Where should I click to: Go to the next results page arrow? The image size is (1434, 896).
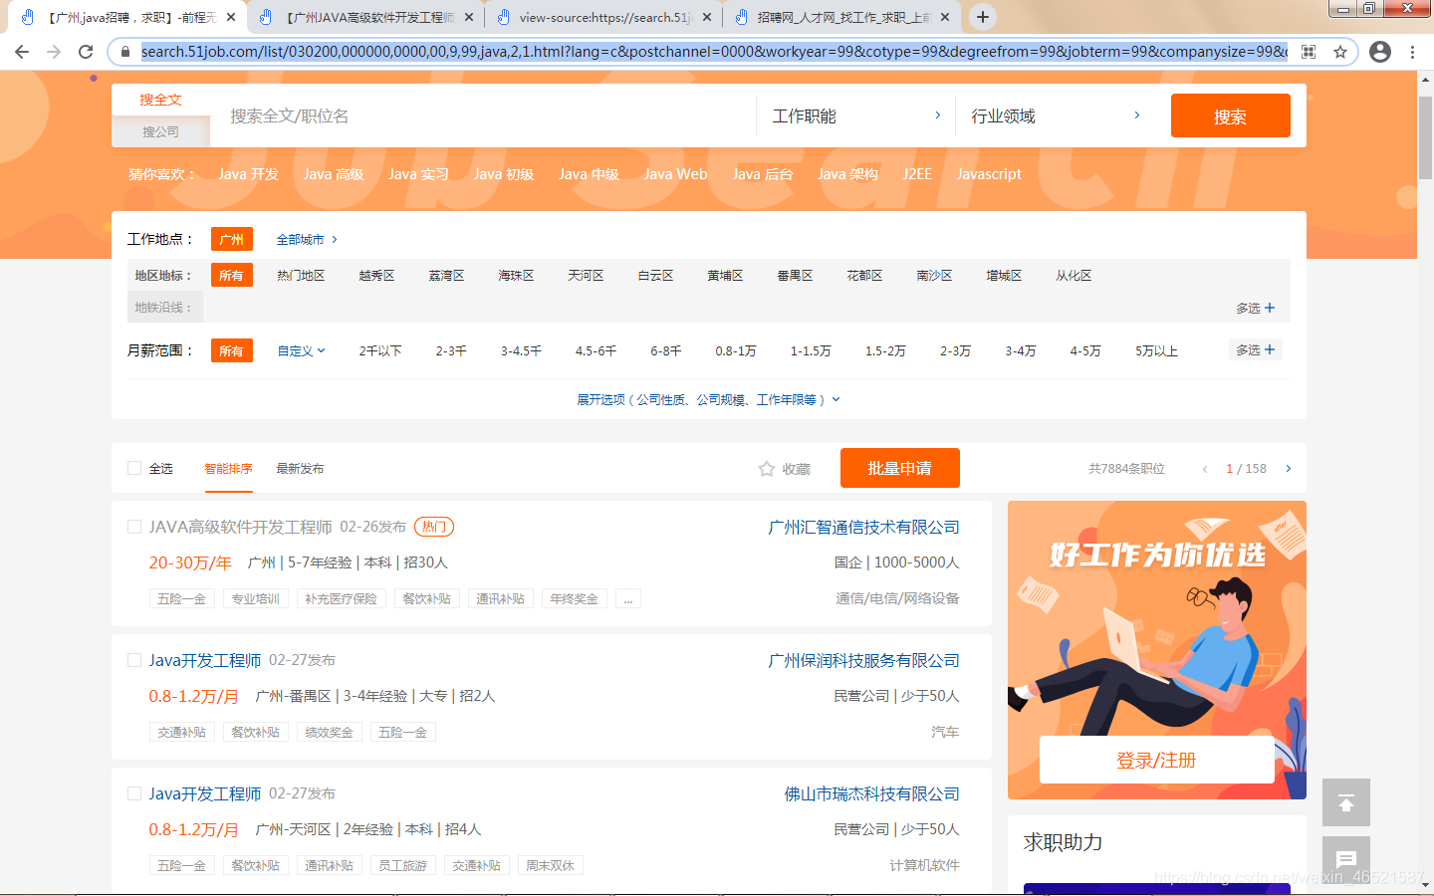[x=1289, y=469]
